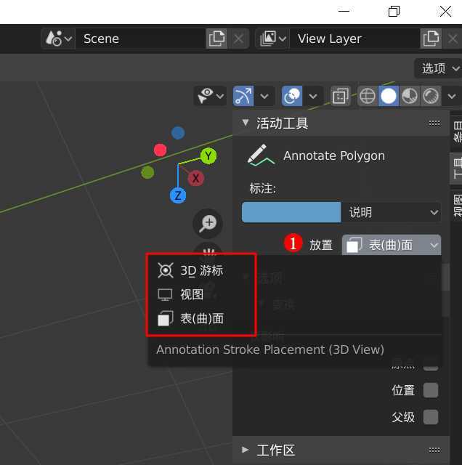Open the overlays settings dropdown arrow
The width and height of the screenshot is (462, 465).
click(313, 96)
